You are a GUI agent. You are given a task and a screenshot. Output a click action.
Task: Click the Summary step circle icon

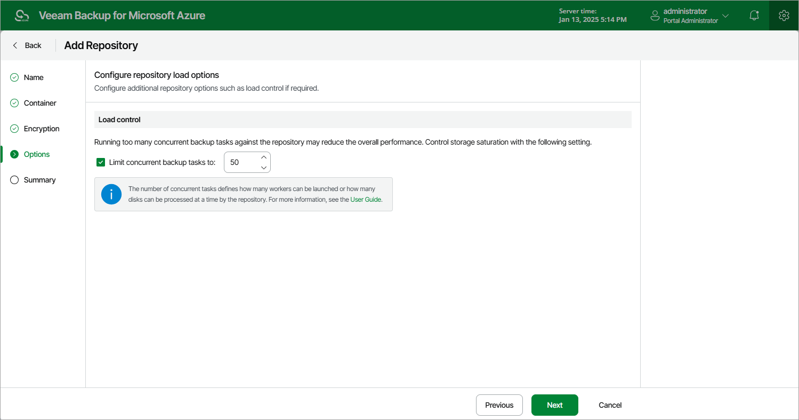(x=14, y=180)
